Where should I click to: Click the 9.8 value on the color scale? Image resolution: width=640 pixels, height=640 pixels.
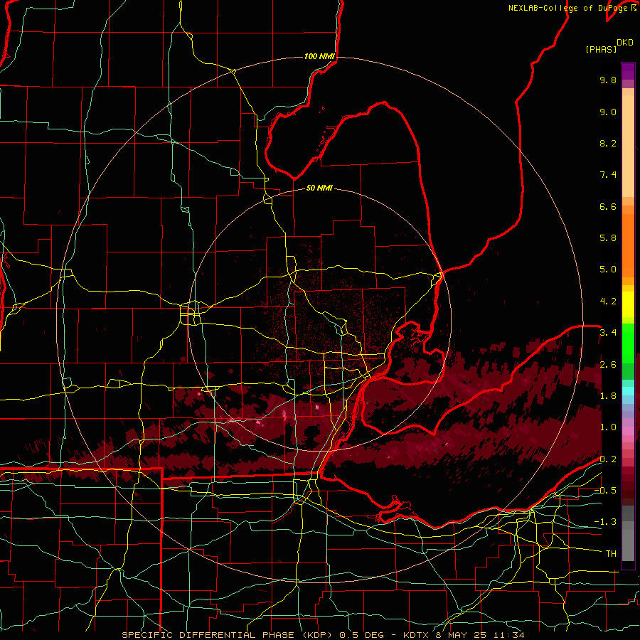pos(608,80)
